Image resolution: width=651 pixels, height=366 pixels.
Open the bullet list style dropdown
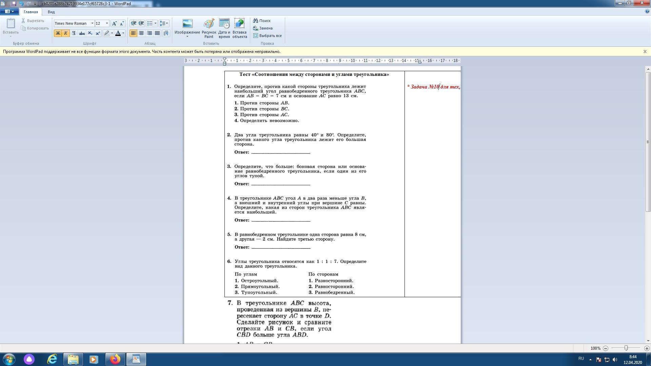[x=155, y=23]
